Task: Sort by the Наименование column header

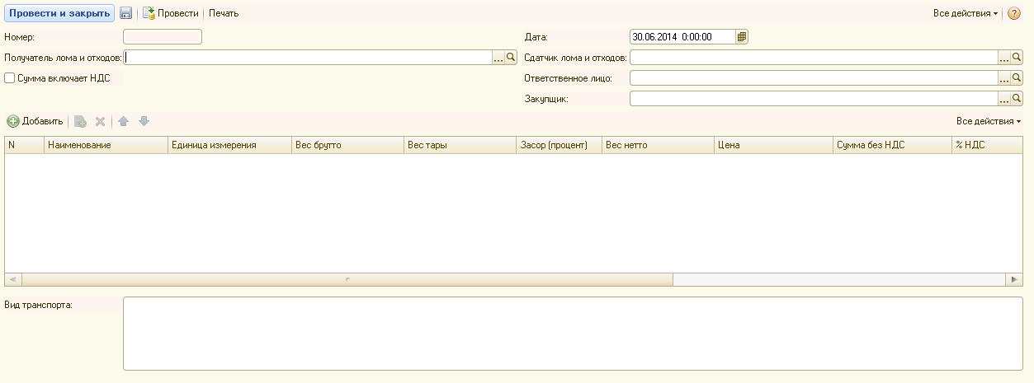Action: pyautogui.click(x=105, y=145)
